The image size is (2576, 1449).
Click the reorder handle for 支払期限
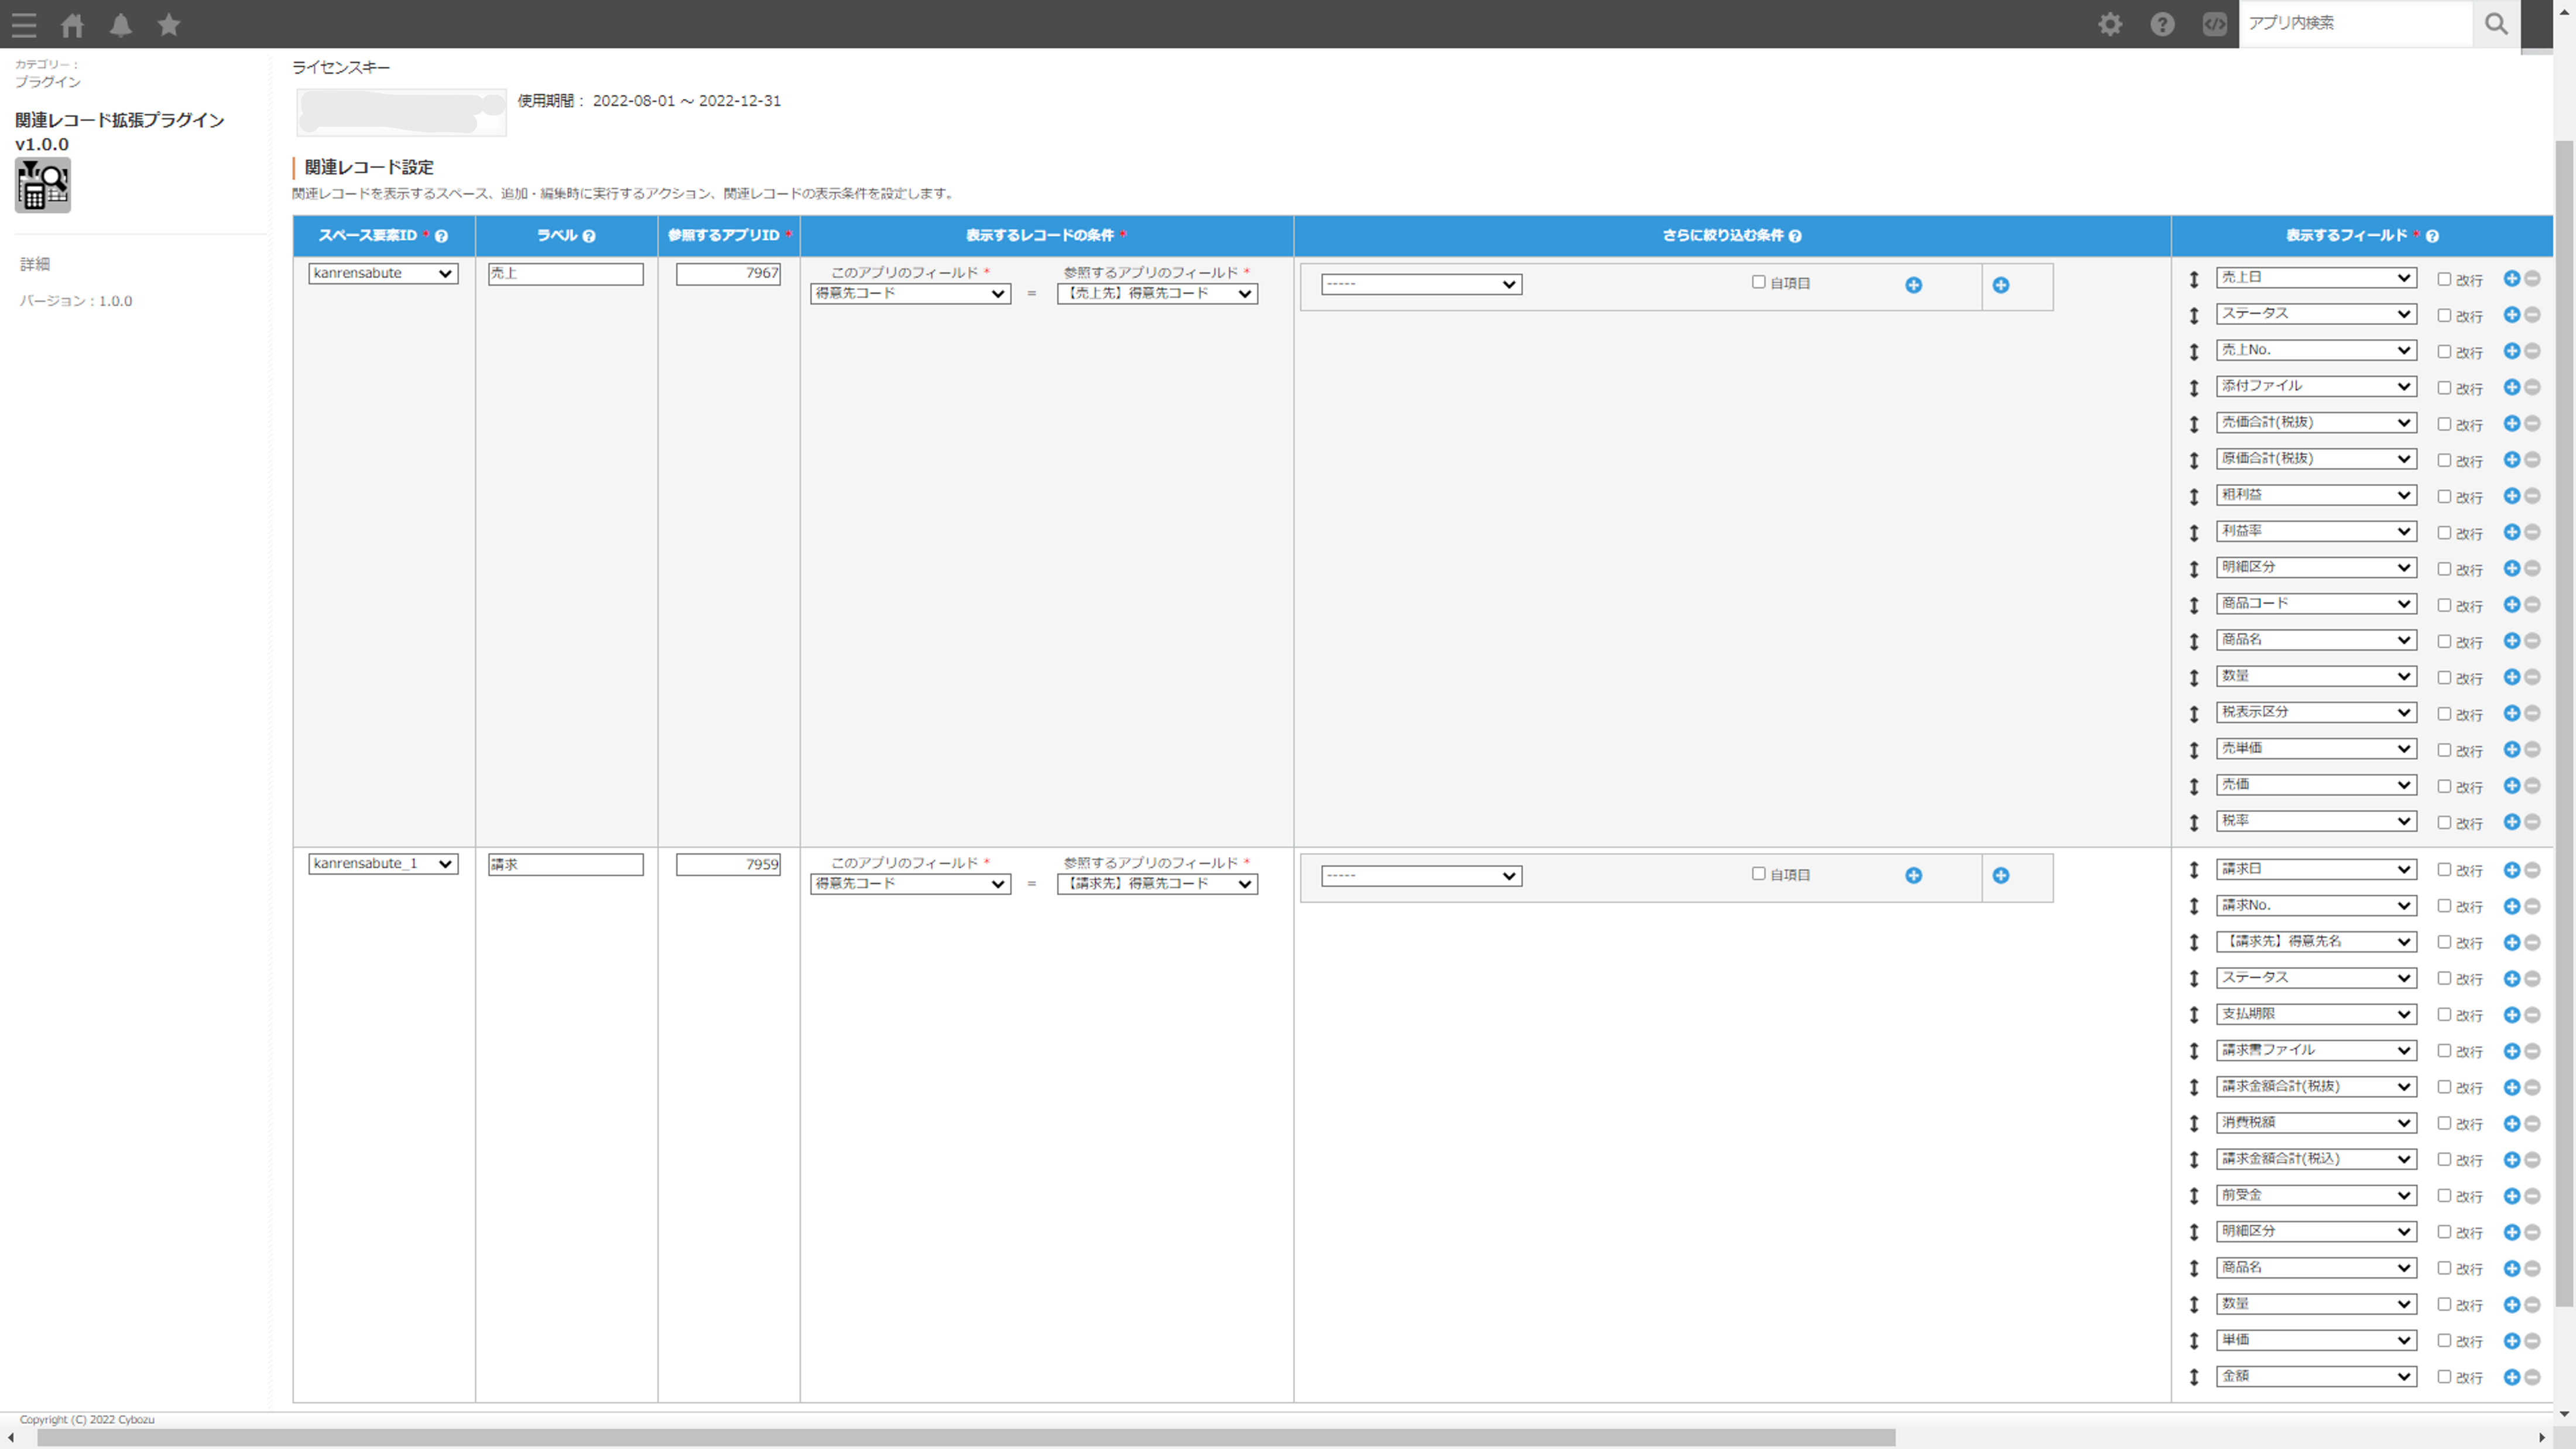[2193, 1015]
